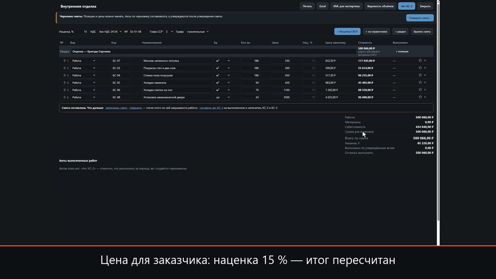Export via the Excel button

322,6
